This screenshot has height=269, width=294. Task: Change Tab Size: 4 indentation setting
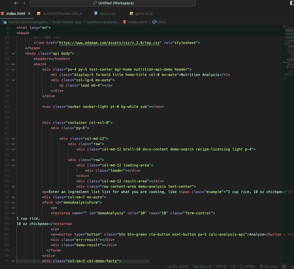[x=202, y=266]
